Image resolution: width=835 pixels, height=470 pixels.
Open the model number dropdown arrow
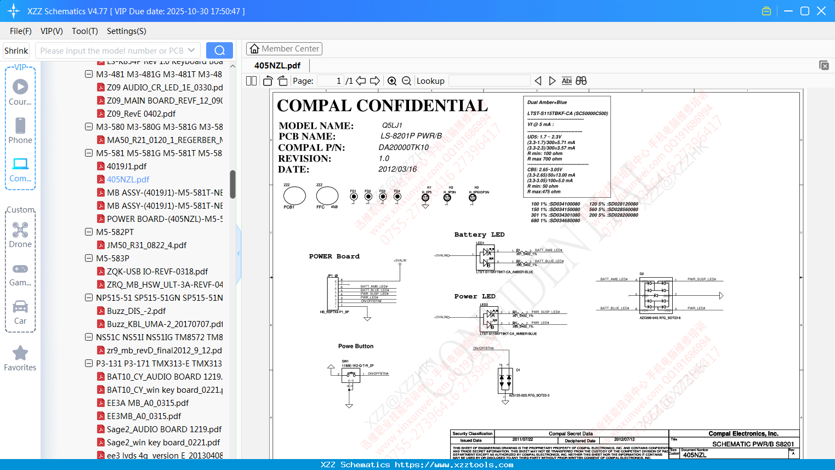click(x=191, y=50)
